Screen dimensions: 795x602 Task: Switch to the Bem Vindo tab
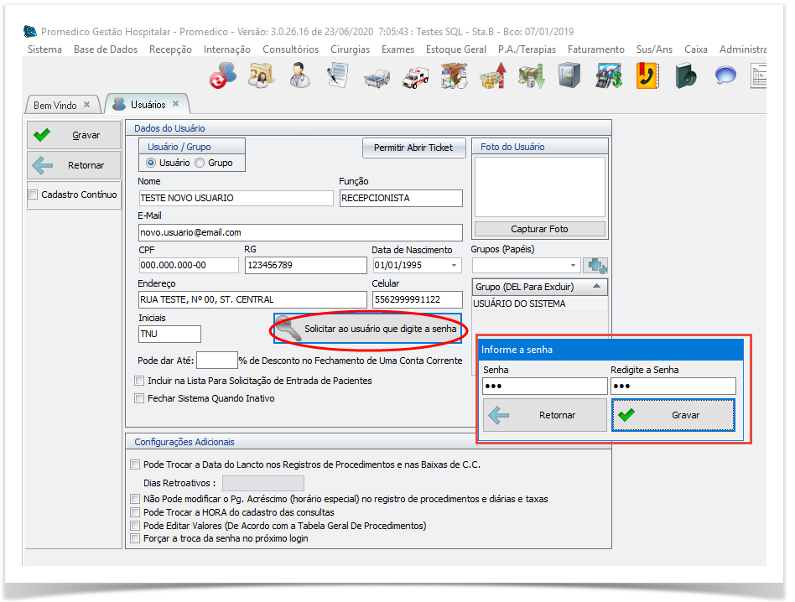(x=55, y=105)
